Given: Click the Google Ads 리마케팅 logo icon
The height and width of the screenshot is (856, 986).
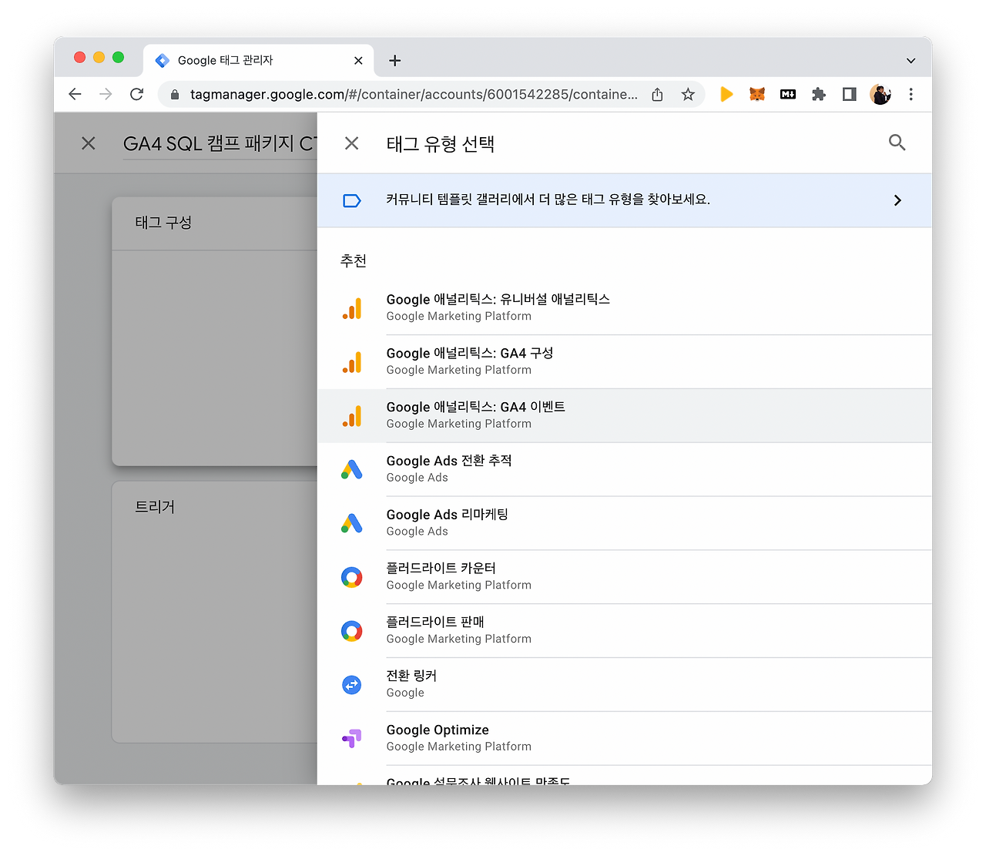Looking at the screenshot, I should tap(352, 523).
